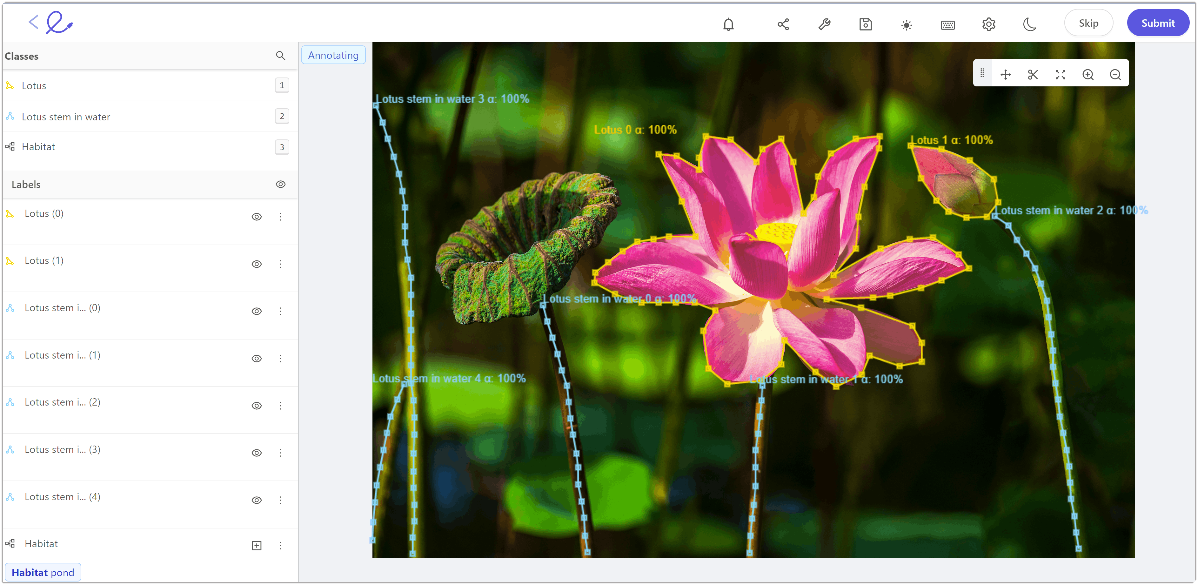
Task: Switch to dark mode
Action: (1030, 24)
